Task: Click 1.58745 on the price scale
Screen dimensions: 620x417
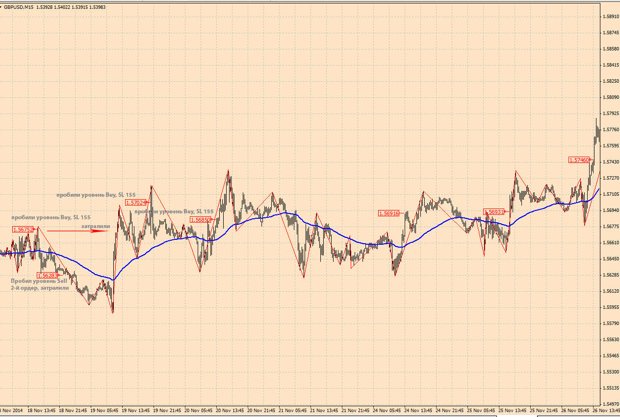Action: click(x=610, y=32)
